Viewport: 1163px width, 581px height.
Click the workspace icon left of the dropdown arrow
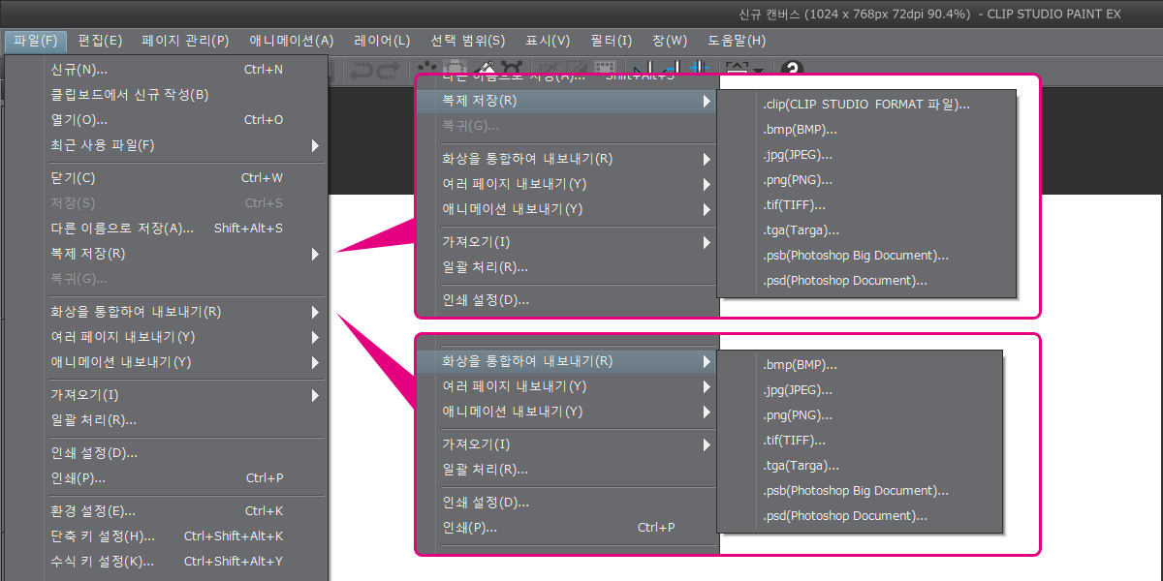737,68
